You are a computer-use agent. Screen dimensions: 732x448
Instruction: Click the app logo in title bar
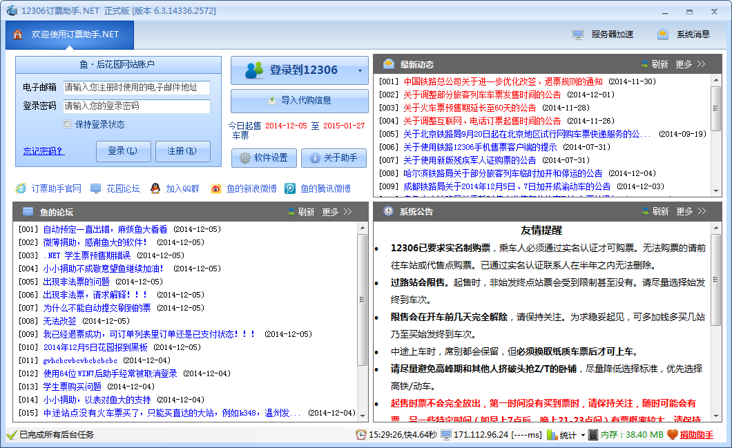coord(12,10)
